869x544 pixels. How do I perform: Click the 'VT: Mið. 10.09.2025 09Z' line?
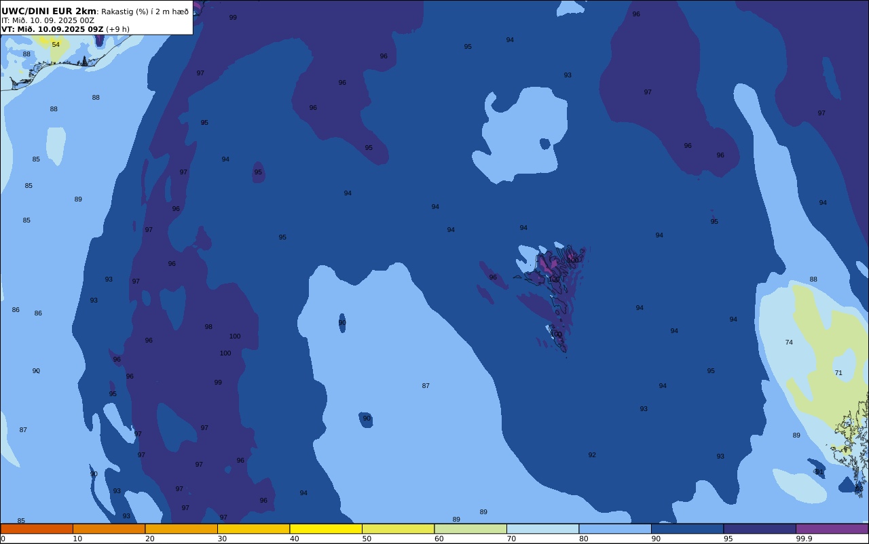tap(52, 29)
